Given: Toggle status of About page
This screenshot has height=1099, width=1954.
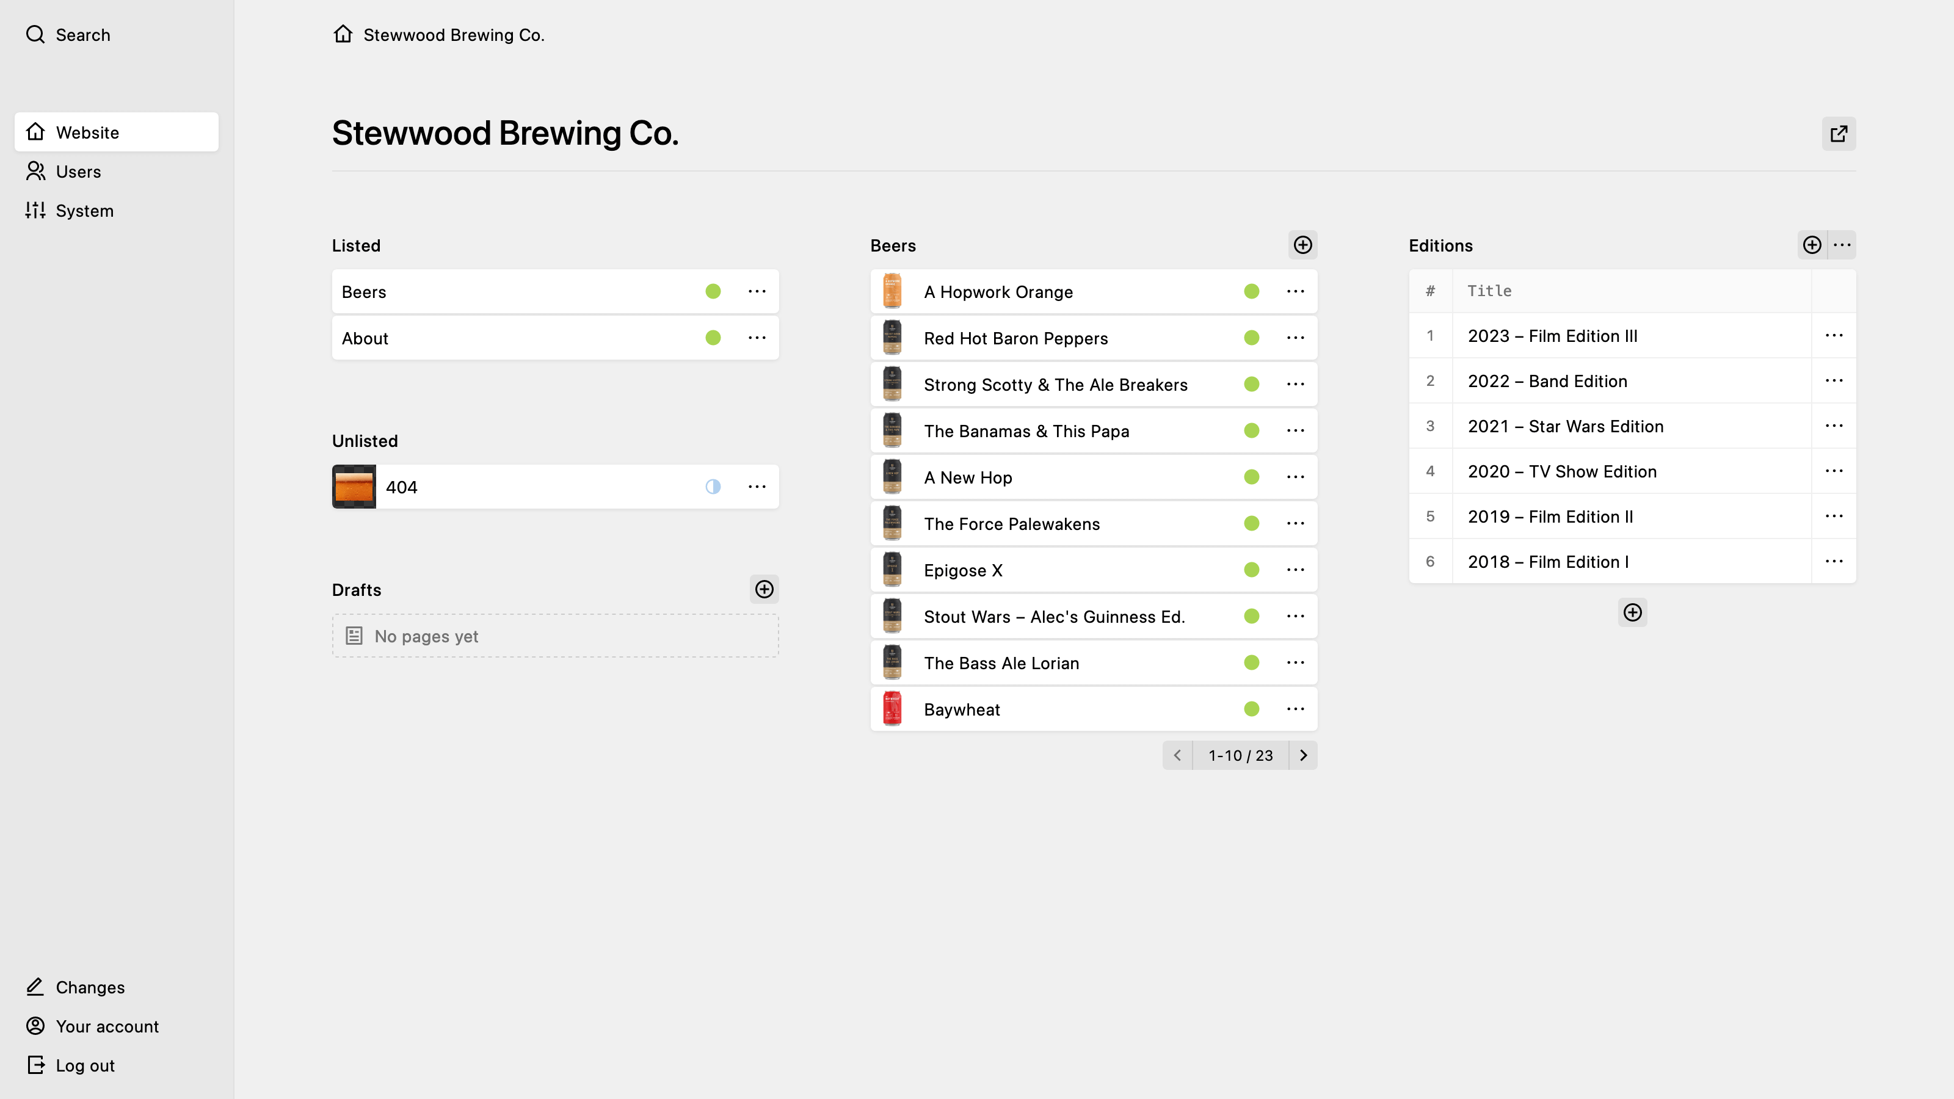Looking at the screenshot, I should point(713,338).
